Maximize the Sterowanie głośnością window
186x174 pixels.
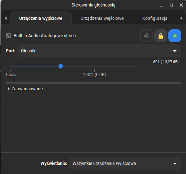[x=171, y=5]
